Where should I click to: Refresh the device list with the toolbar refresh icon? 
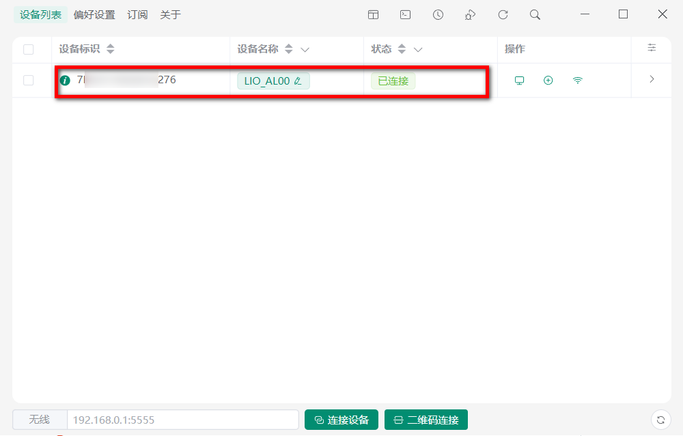(503, 14)
